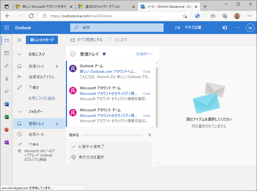The image size is (257, 191).
Task: Open 送信済みアイテム folder
Action: pos(39,77)
